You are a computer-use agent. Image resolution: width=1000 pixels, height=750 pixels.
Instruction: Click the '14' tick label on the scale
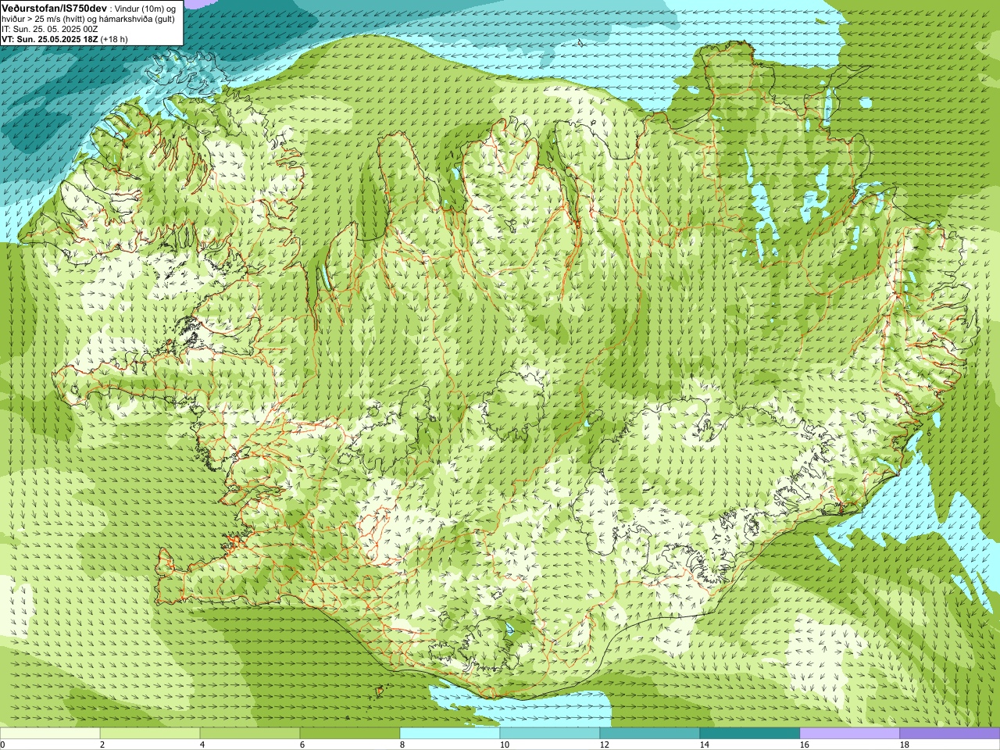[705, 745]
